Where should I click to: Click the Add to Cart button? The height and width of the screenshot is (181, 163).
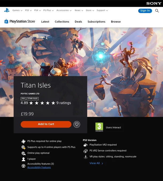point(46,124)
